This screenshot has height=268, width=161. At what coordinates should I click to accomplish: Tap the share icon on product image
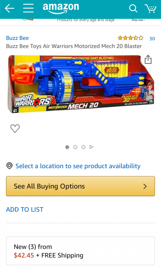(148, 59)
